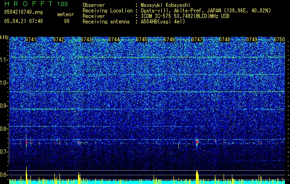Click the Receiving antenna label

pos(106,22)
